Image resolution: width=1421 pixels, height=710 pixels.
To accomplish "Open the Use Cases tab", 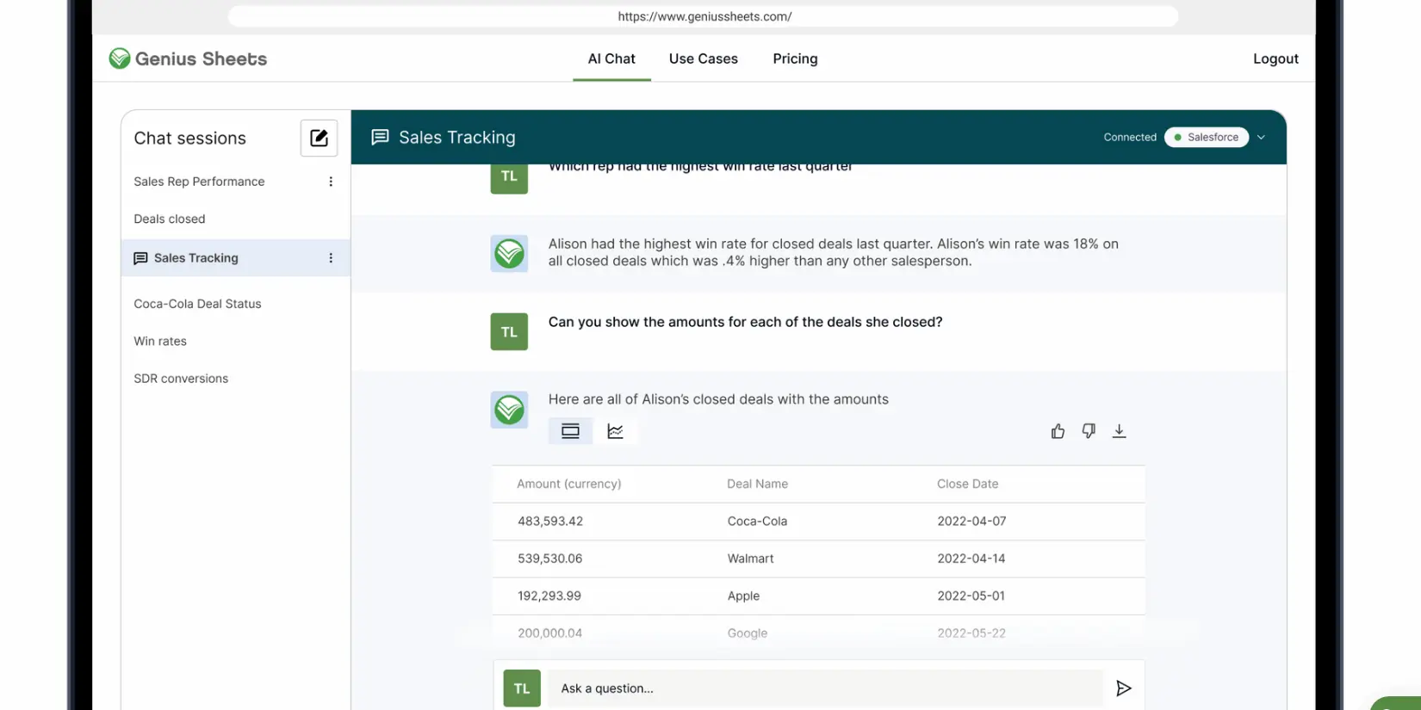I will point(703,59).
